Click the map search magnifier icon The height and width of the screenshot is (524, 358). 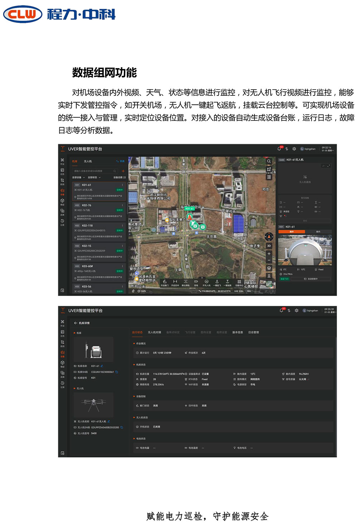pyautogui.click(x=269, y=161)
